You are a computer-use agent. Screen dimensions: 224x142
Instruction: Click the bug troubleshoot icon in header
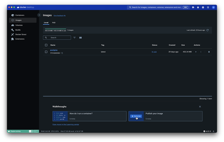[x=198, y=7]
